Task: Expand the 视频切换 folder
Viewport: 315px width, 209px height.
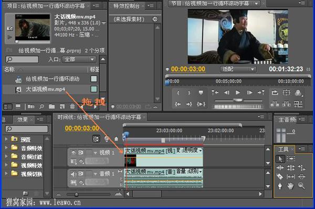Action: (x=6, y=173)
